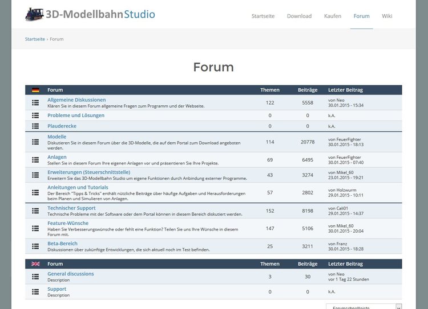Go to the Wiki page
The width and height of the screenshot is (428, 309).
click(387, 16)
